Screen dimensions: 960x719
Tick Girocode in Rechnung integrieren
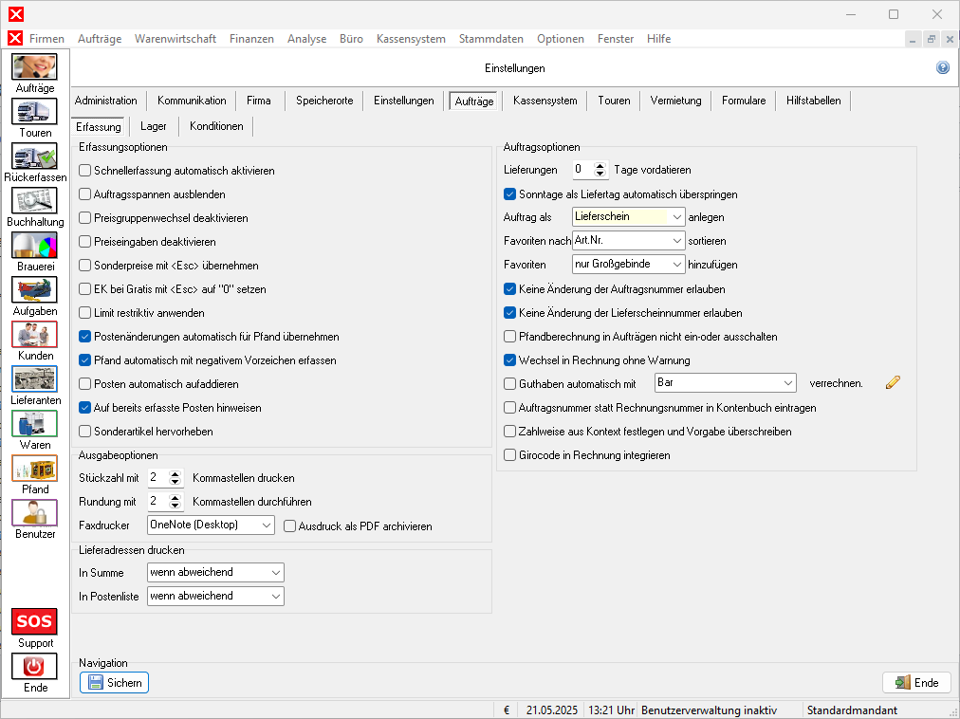[510, 455]
